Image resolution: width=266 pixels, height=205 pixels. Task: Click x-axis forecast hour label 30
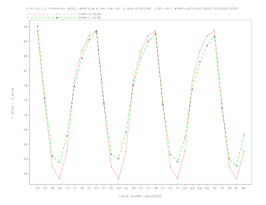point(111,188)
